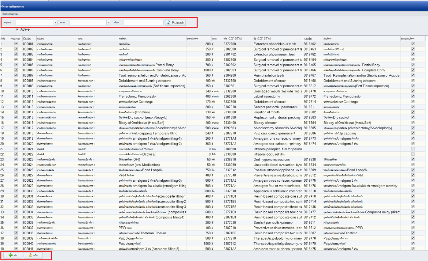Select 'Extraction of permanent teeth' cell
Screen dimensions: 428x261
[x=278, y=54]
